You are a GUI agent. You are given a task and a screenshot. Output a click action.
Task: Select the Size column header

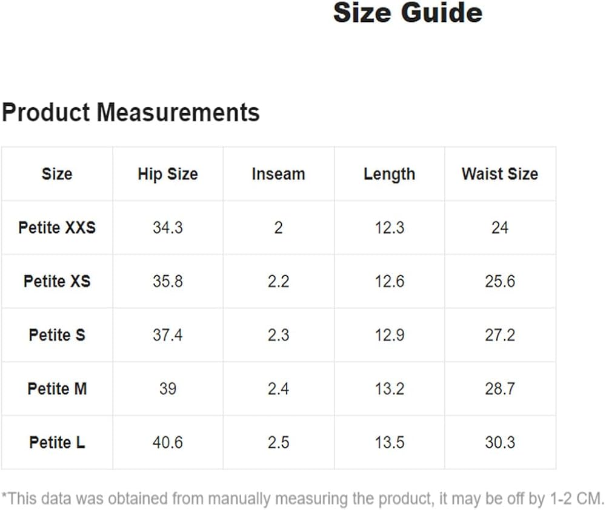[57, 174]
